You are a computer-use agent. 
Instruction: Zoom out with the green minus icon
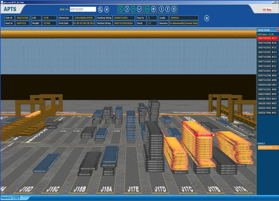coord(147,9)
